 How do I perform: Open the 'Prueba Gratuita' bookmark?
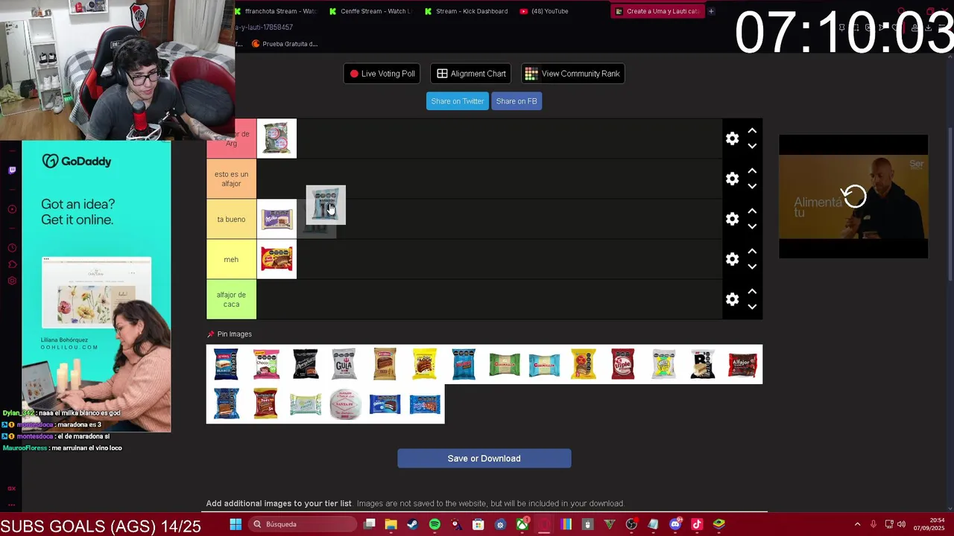pyautogui.click(x=285, y=44)
